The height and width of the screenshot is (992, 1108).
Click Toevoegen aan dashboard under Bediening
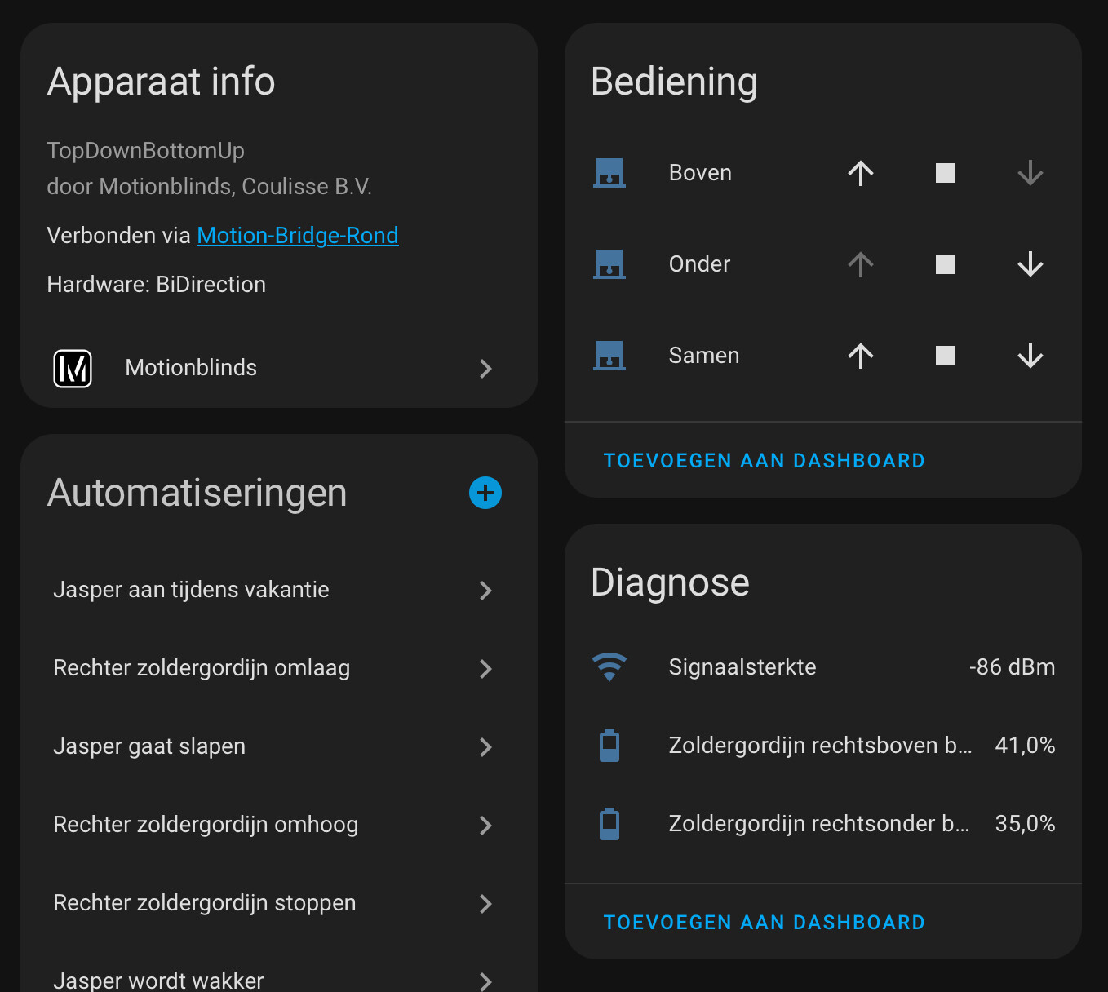point(764,461)
